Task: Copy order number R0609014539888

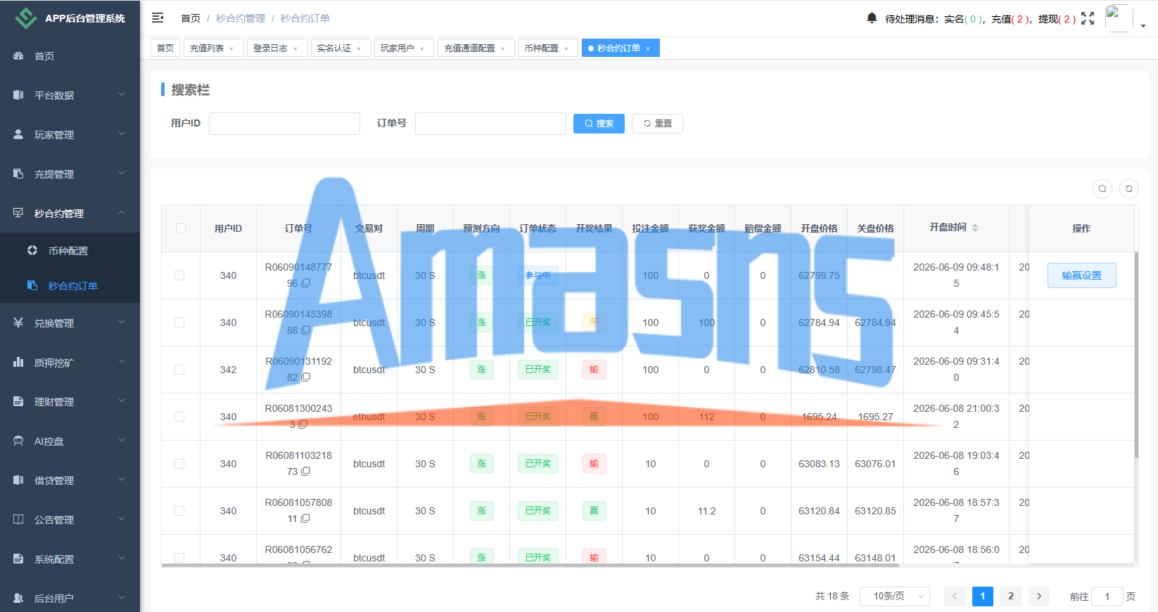Action: [x=306, y=330]
